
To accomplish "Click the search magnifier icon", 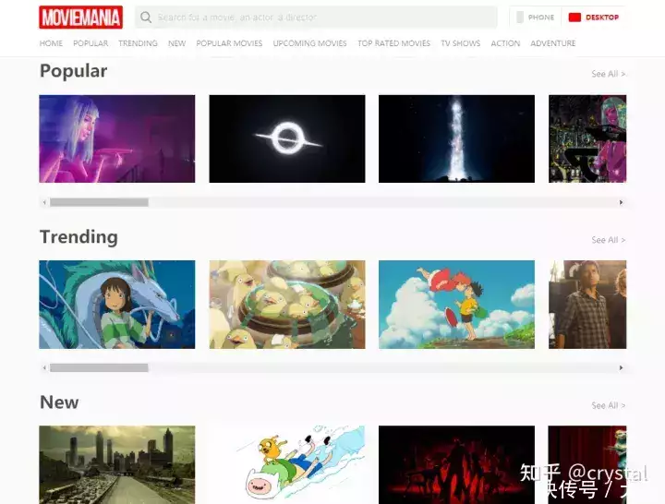I will click(146, 18).
